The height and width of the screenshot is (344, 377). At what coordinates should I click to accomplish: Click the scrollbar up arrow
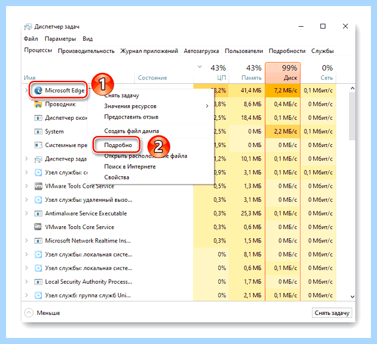[x=352, y=88]
